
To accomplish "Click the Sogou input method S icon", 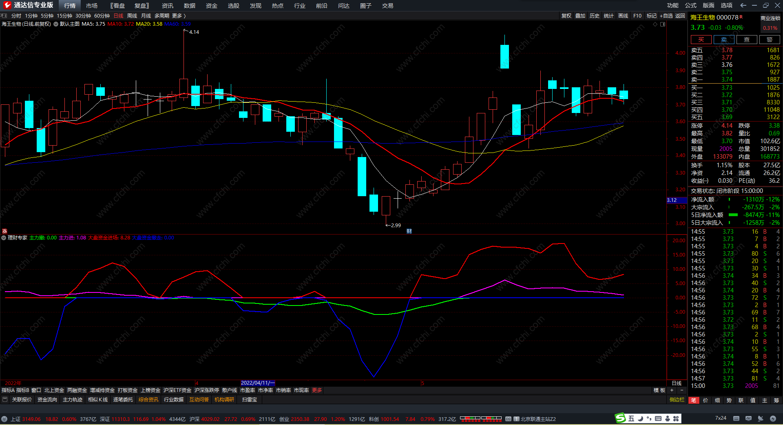I will 620,418.
